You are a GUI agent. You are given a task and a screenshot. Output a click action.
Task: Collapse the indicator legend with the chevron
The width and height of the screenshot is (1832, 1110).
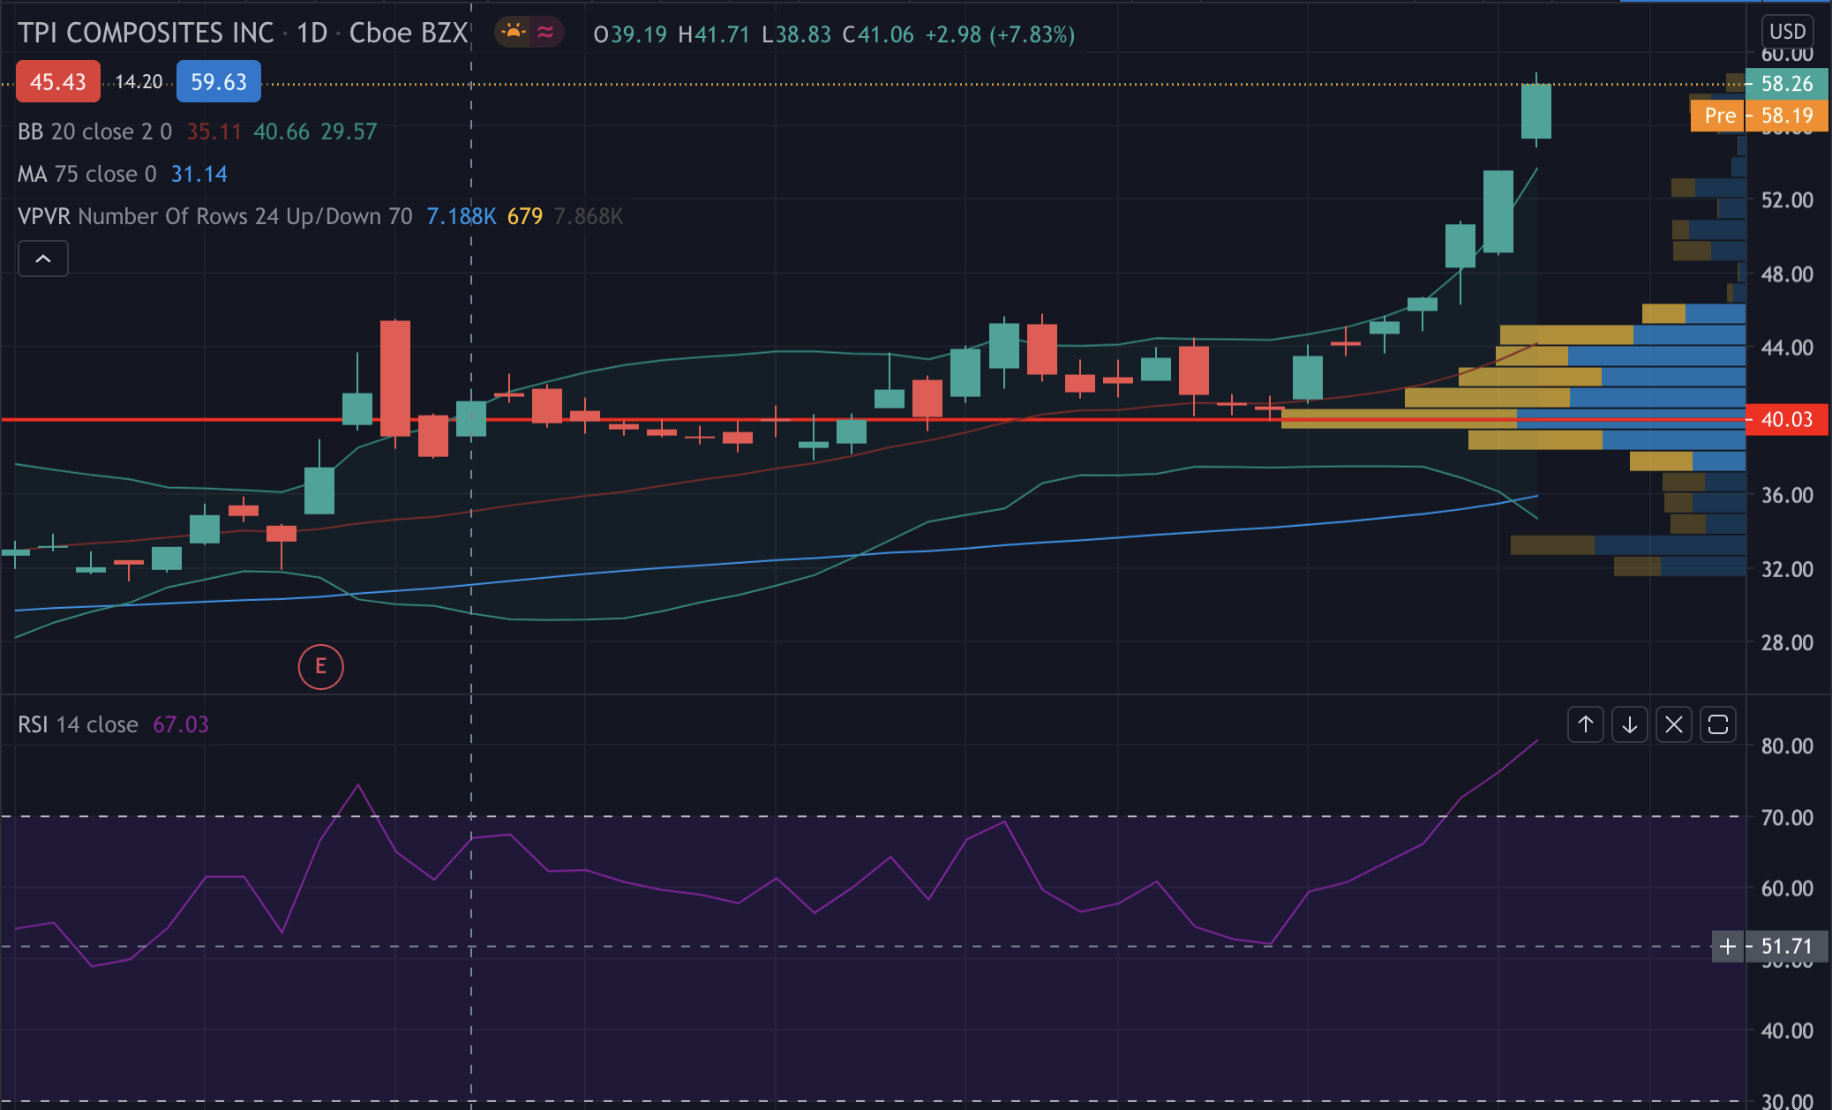[43, 259]
